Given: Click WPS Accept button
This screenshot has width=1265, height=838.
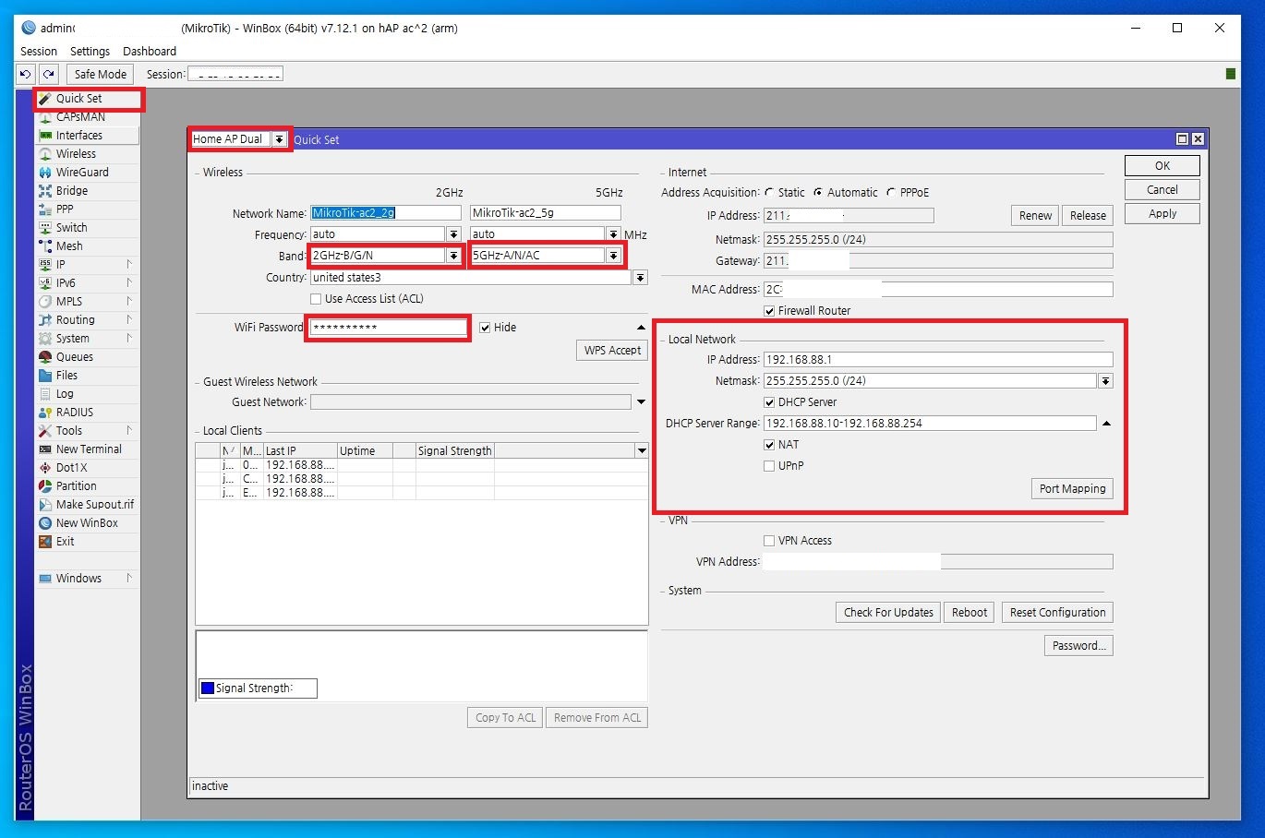Looking at the screenshot, I should coord(612,351).
